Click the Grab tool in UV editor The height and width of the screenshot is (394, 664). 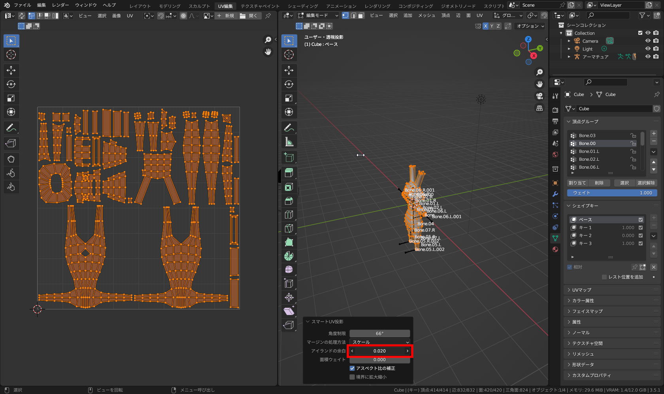pos(11,159)
